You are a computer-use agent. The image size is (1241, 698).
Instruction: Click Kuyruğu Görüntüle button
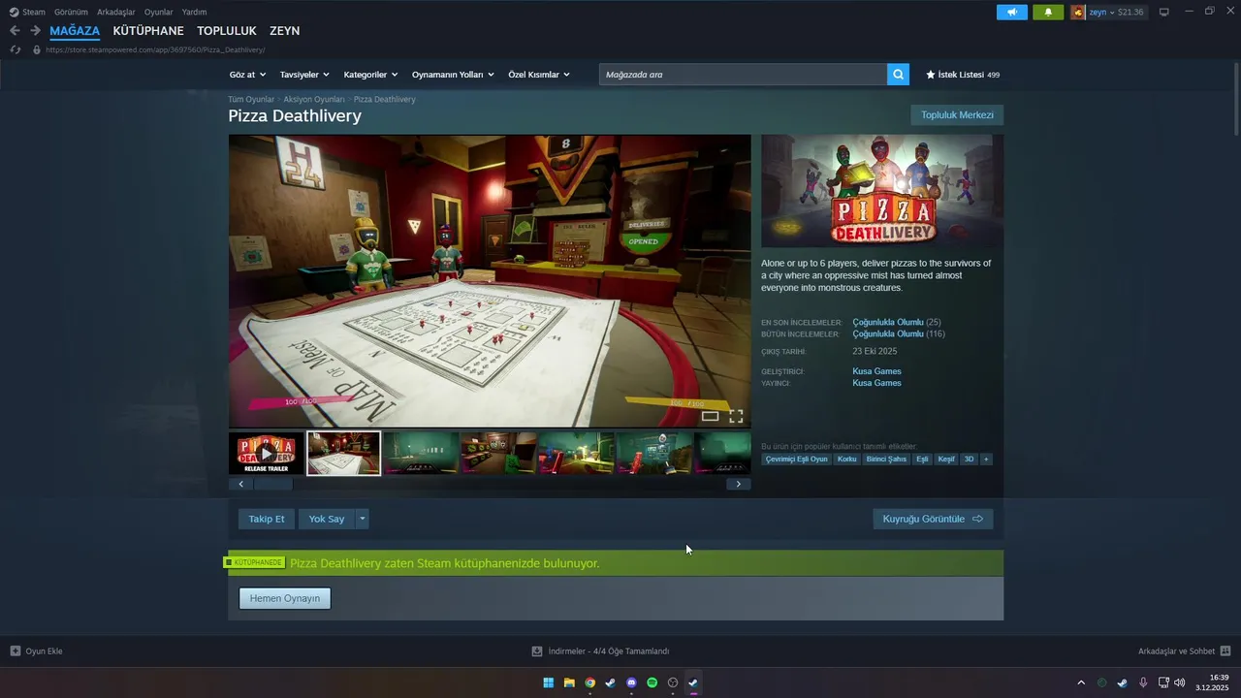pos(933,519)
